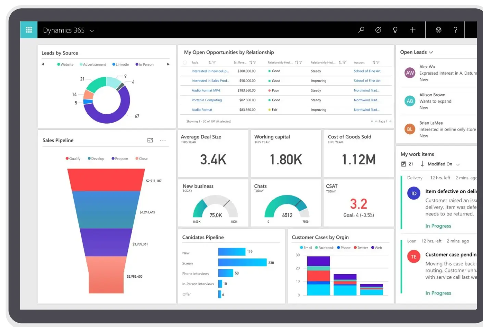The height and width of the screenshot is (327, 483).
Task: Filter the Topic column
Action: click(214, 63)
